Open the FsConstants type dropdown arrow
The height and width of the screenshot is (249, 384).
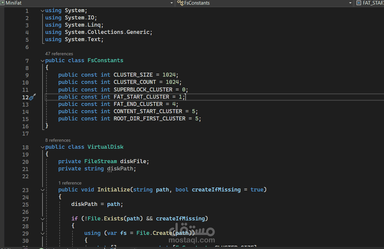[x=350, y=3]
